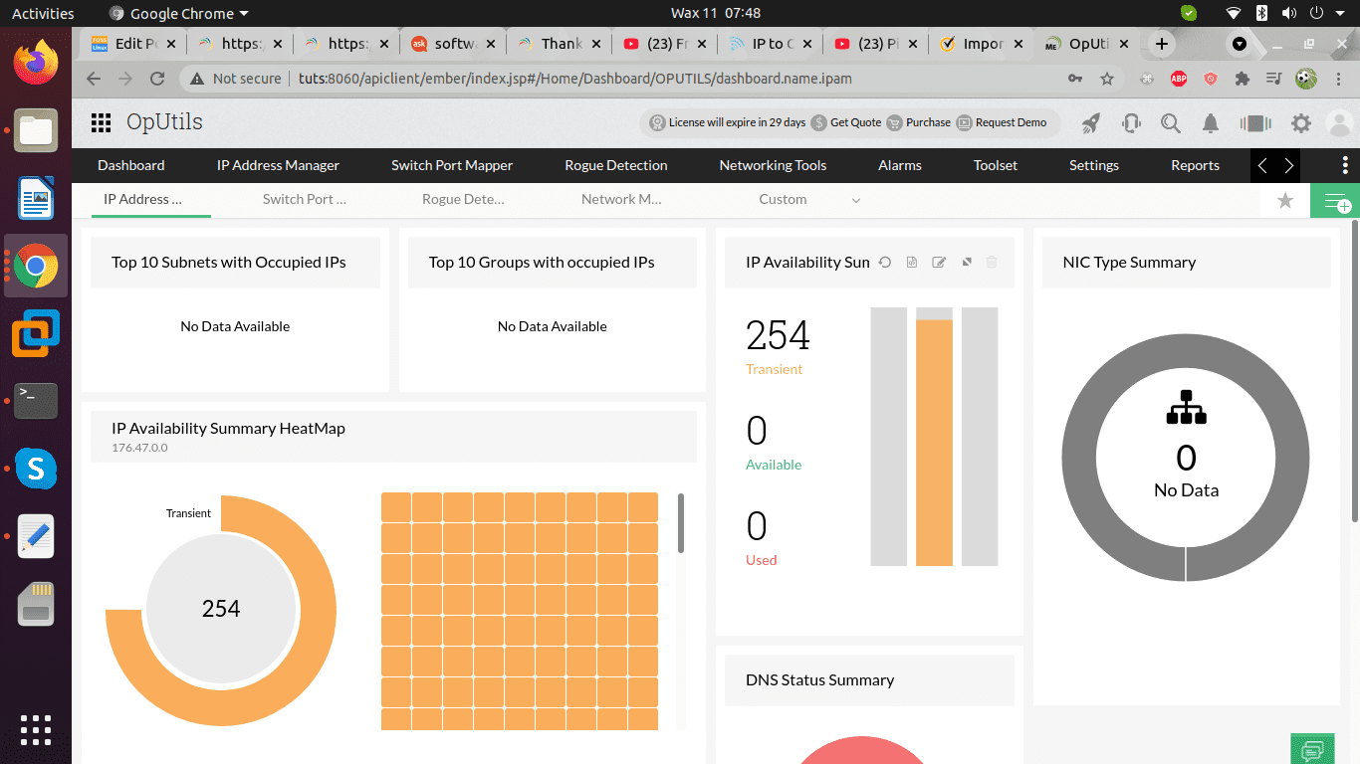Click the page vertical scrollbar
Image resolution: width=1360 pixels, height=764 pixels.
pos(1355,370)
